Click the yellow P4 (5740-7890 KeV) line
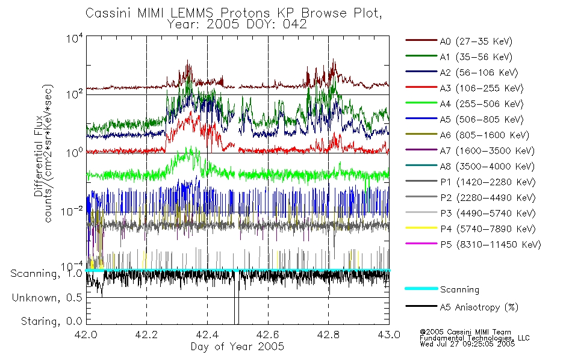 point(421,228)
